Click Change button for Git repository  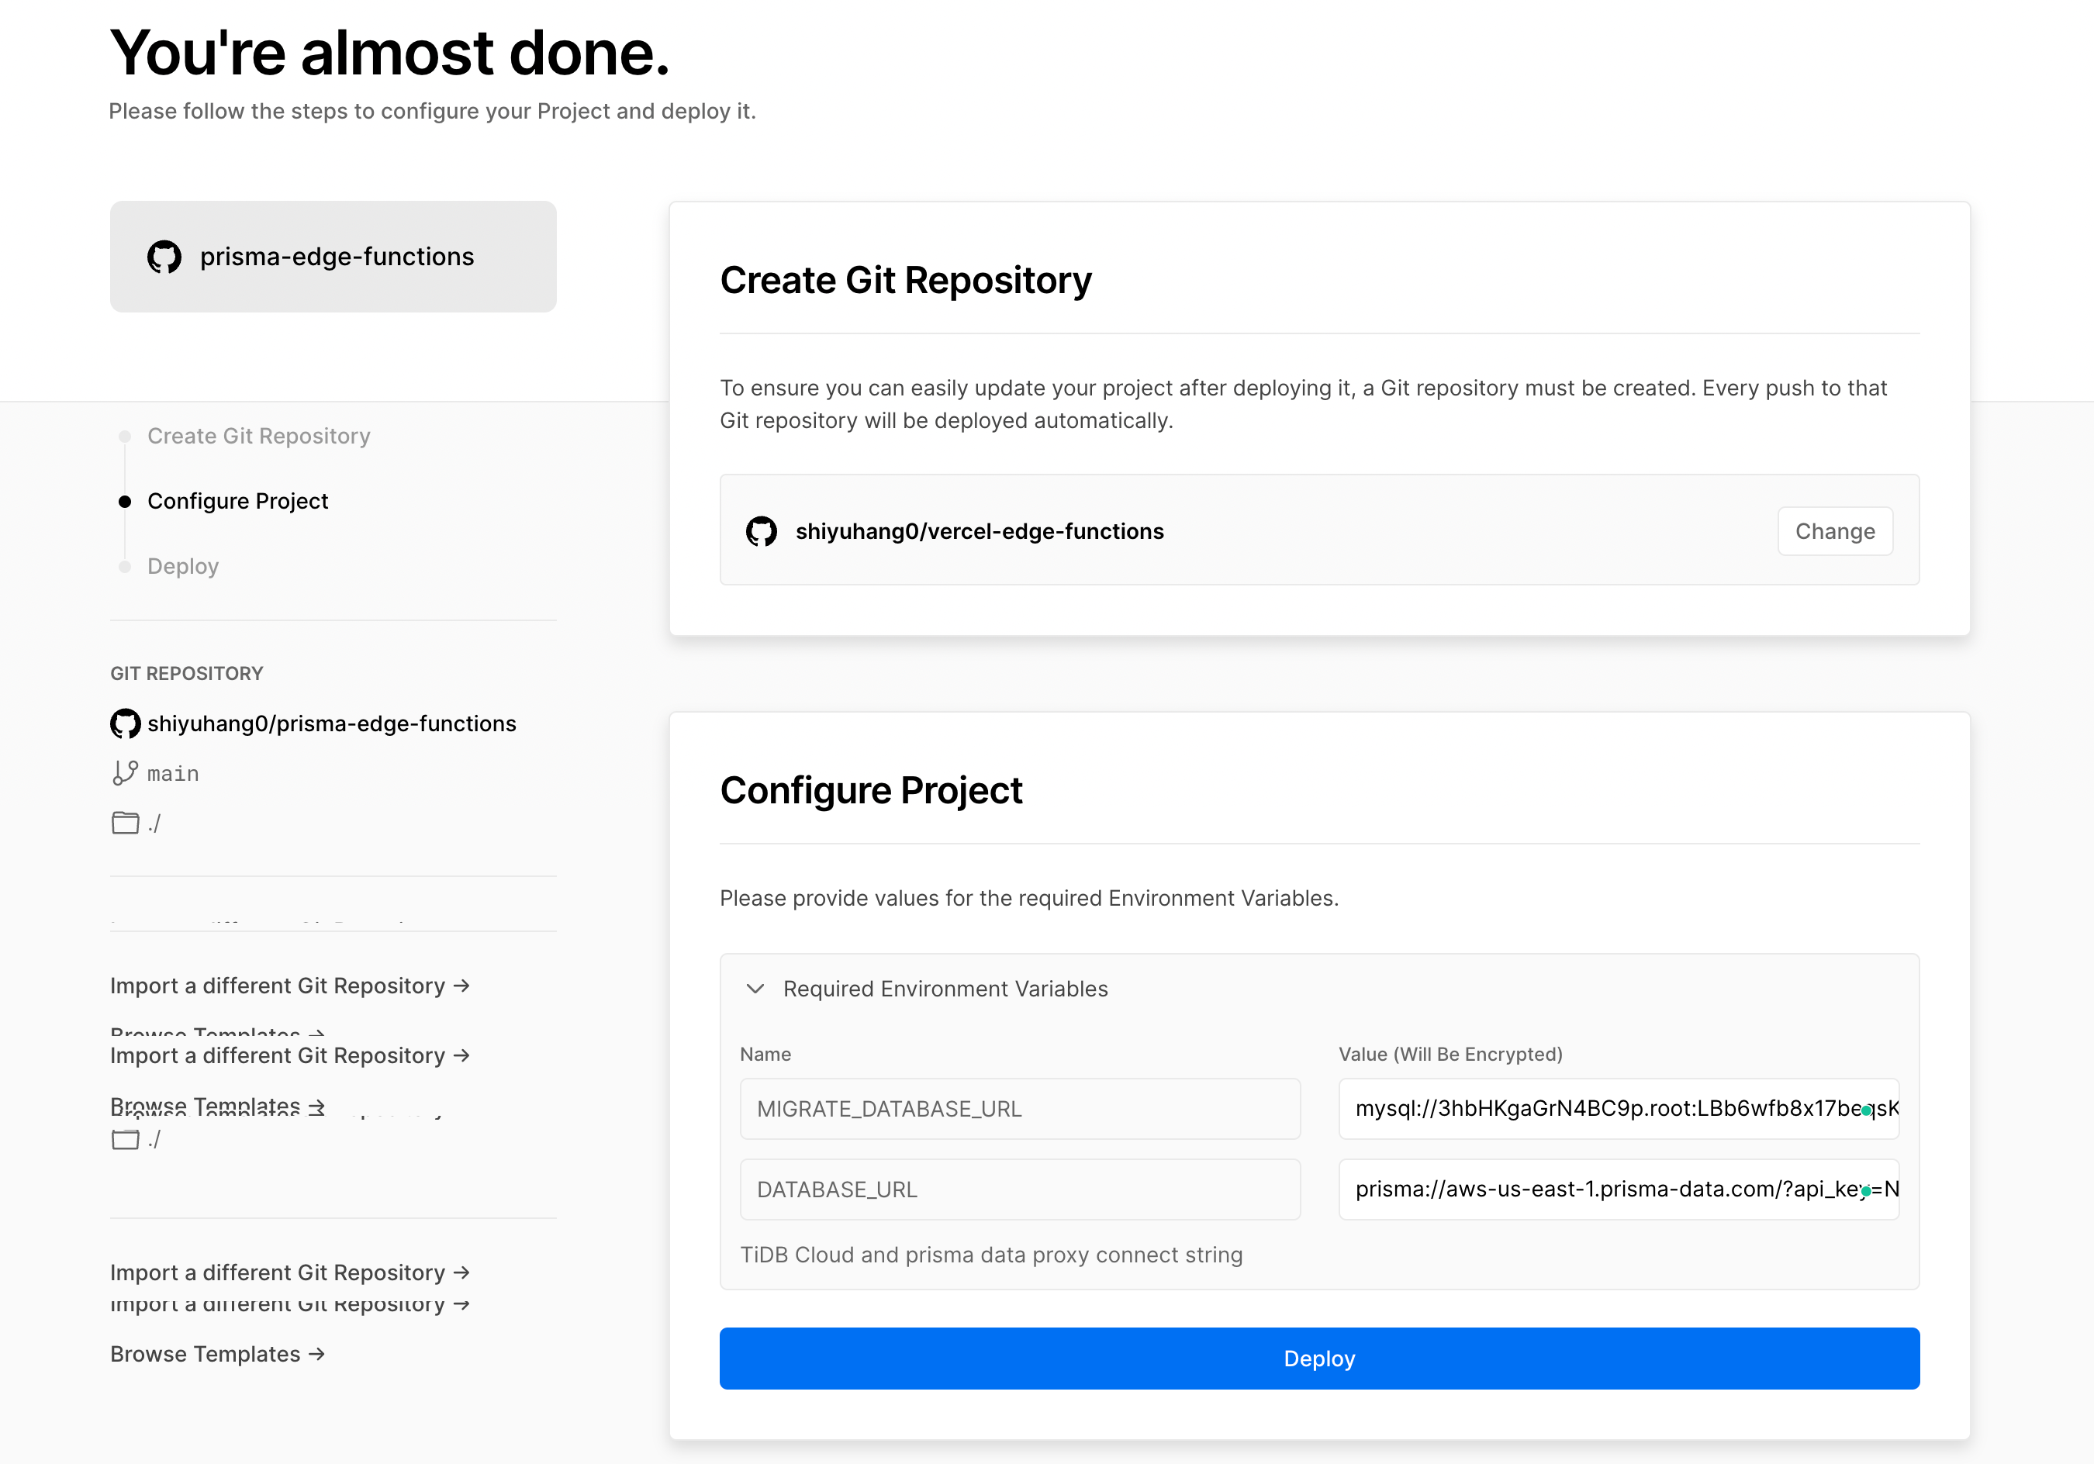click(1834, 531)
